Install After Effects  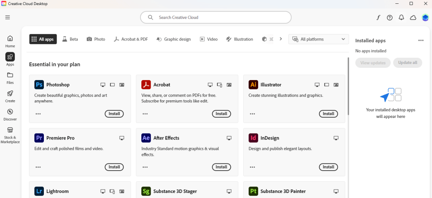[x=221, y=167]
